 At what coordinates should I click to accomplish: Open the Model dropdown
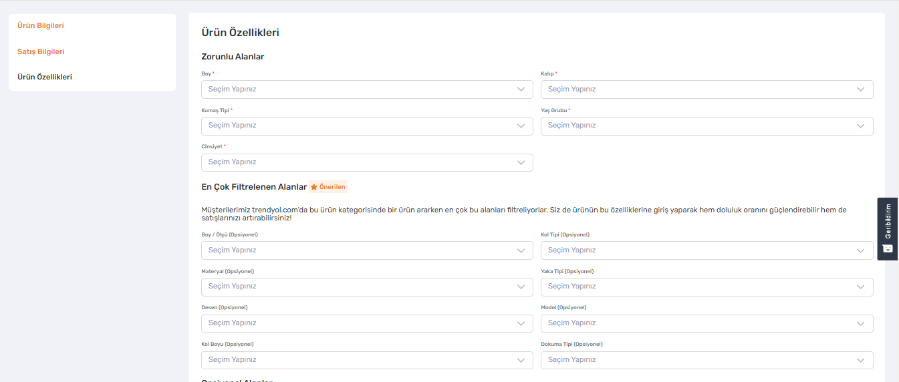(707, 323)
